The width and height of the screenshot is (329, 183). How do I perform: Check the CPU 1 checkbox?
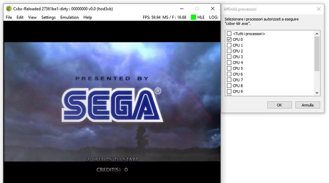click(229, 45)
